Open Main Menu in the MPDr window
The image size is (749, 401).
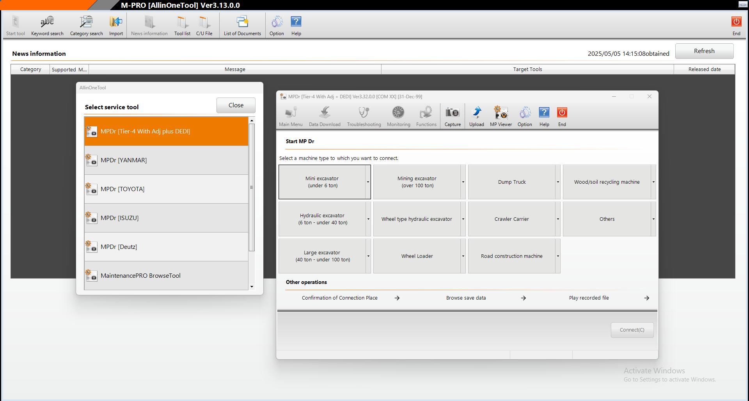[291, 116]
